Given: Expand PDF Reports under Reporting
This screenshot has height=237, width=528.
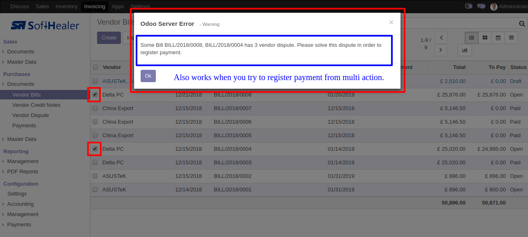Looking at the screenshot, I should pos(23,172).
